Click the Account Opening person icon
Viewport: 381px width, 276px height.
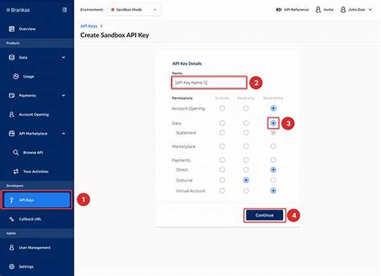point(12,114)
